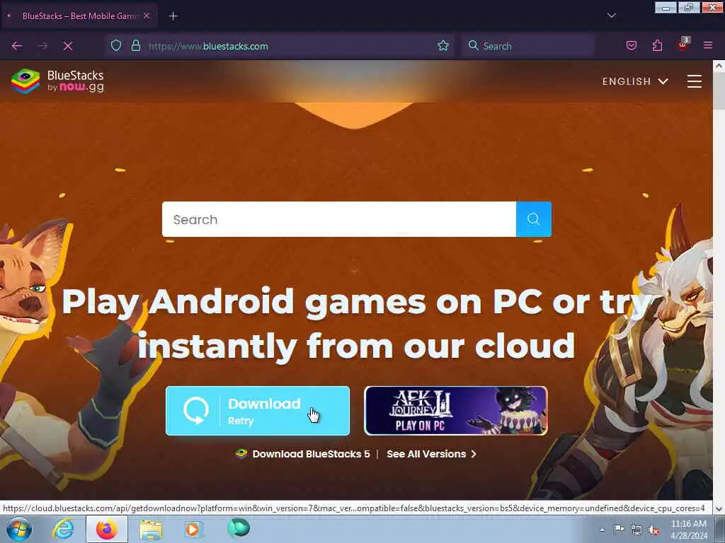Viewport: 725px width, 543px height.
Task: Click the Action Center flag icon
Action: coord(619,530)
